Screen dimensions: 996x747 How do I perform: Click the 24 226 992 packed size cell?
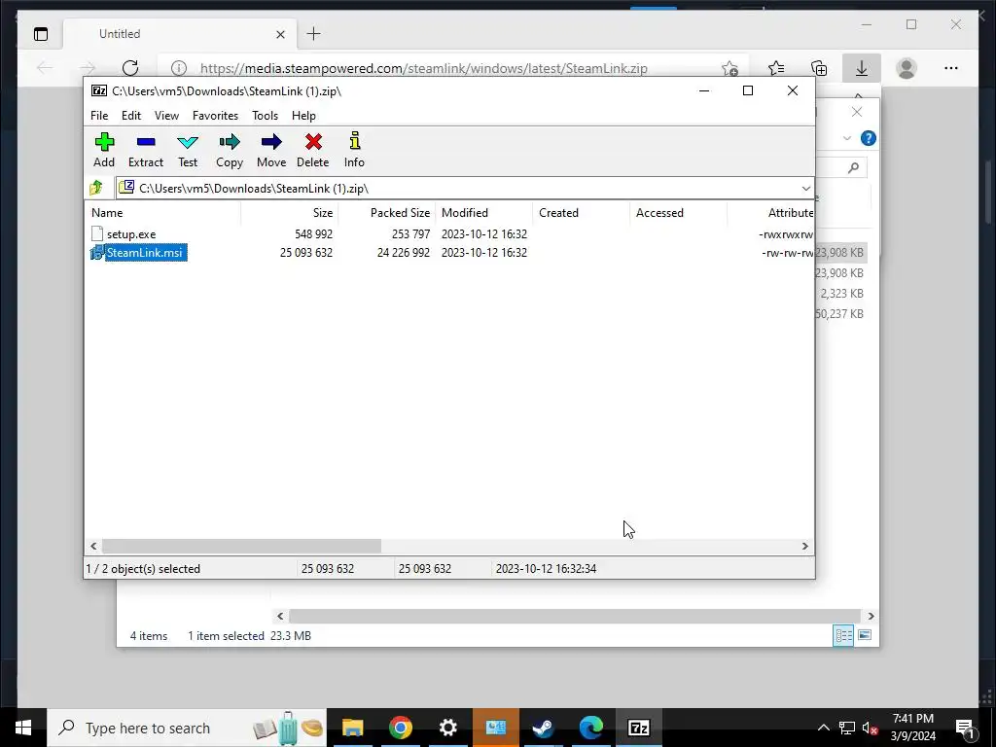tap(404, 253)
